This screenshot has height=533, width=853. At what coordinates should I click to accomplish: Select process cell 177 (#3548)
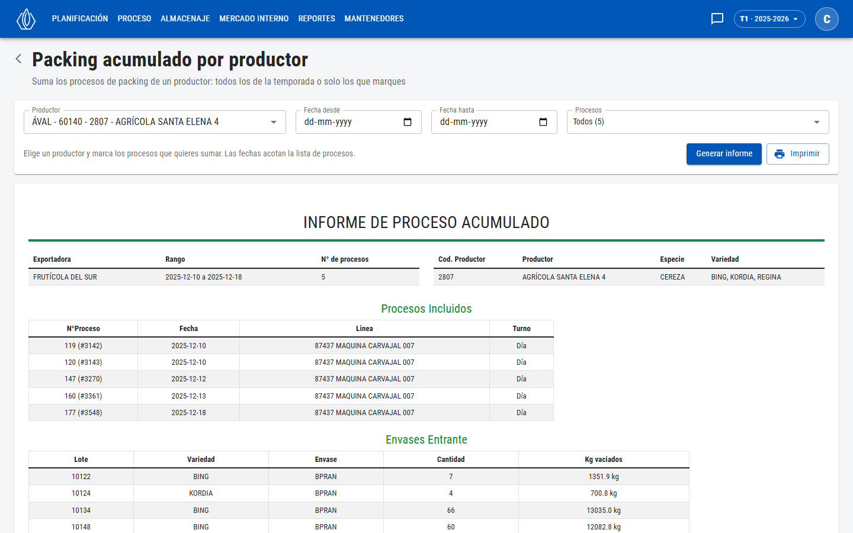pos(84,413)
